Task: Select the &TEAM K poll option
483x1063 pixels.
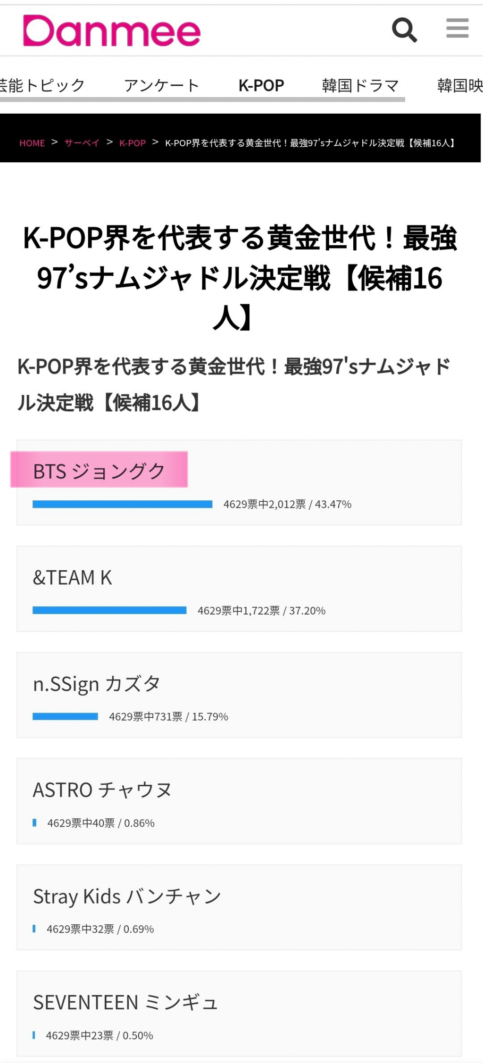Action: [x=73, y=577]
